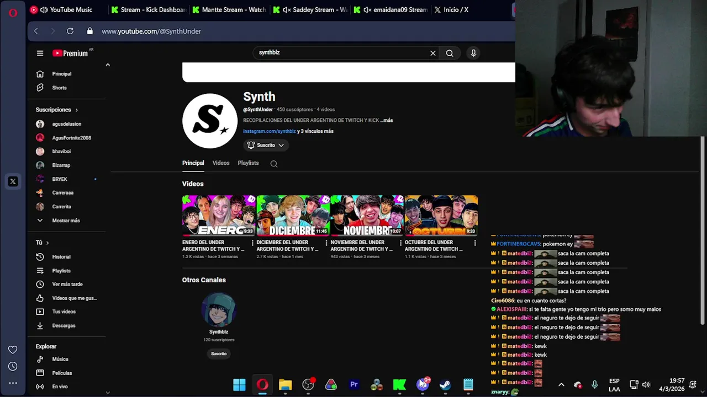This screenshot has height=397, width=707.
Task: Play NOVIEMBRE DEL UNDER video thumbnail
Action: [367, 216]
